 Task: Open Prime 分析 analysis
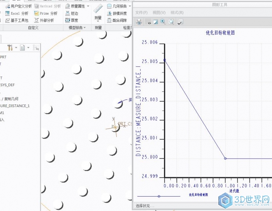point(46,13)
